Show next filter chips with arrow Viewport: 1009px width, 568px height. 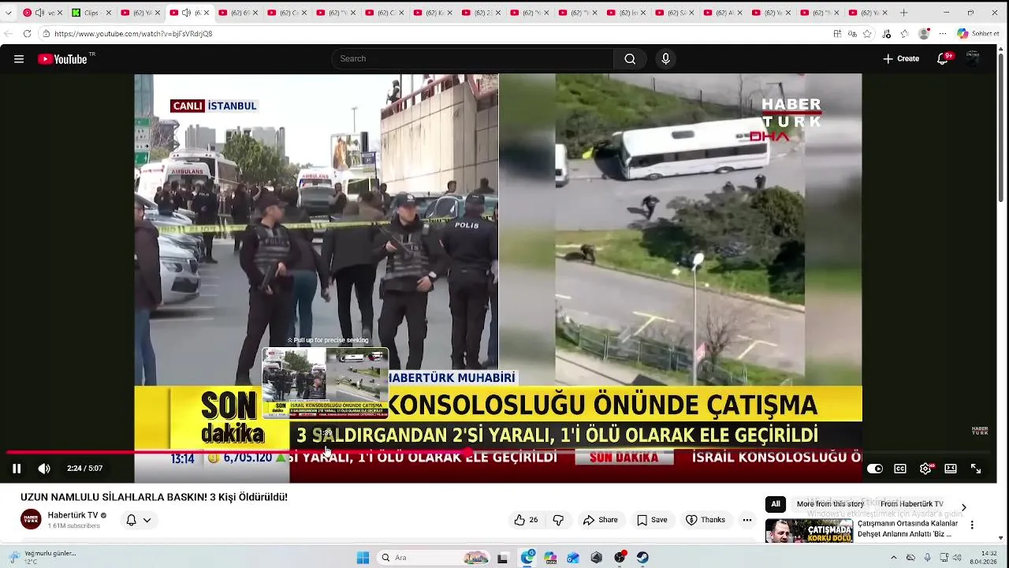coord(963,507)
